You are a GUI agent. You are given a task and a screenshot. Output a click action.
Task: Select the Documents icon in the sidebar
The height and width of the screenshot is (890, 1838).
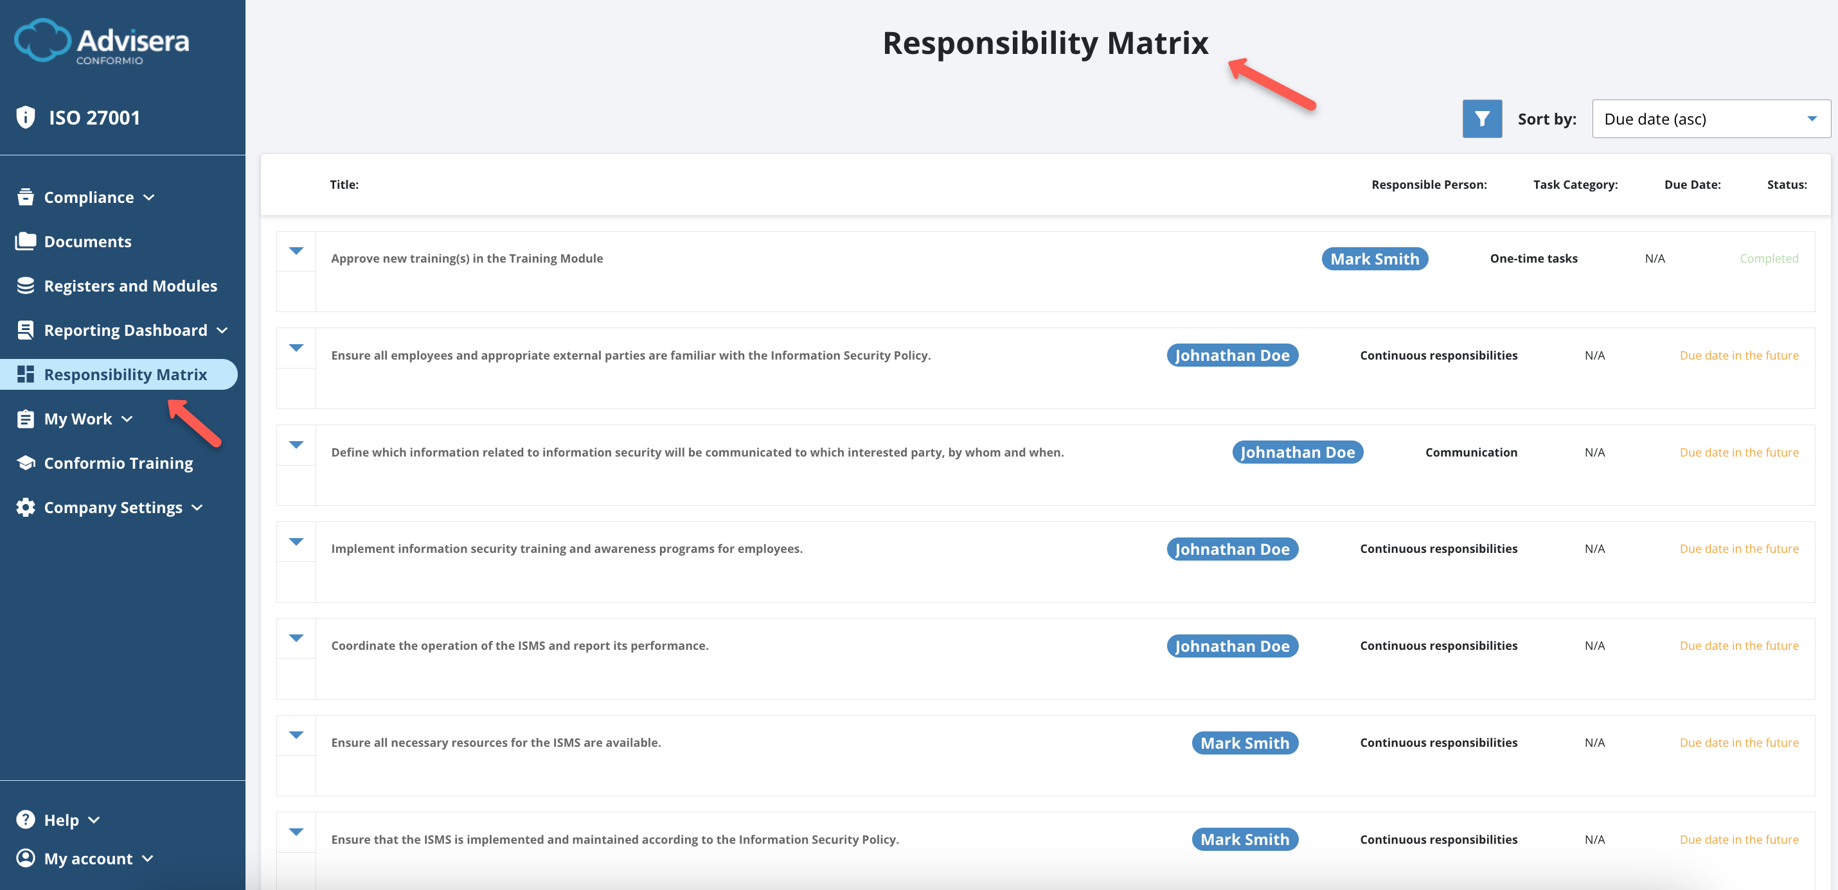pos(25,241)
